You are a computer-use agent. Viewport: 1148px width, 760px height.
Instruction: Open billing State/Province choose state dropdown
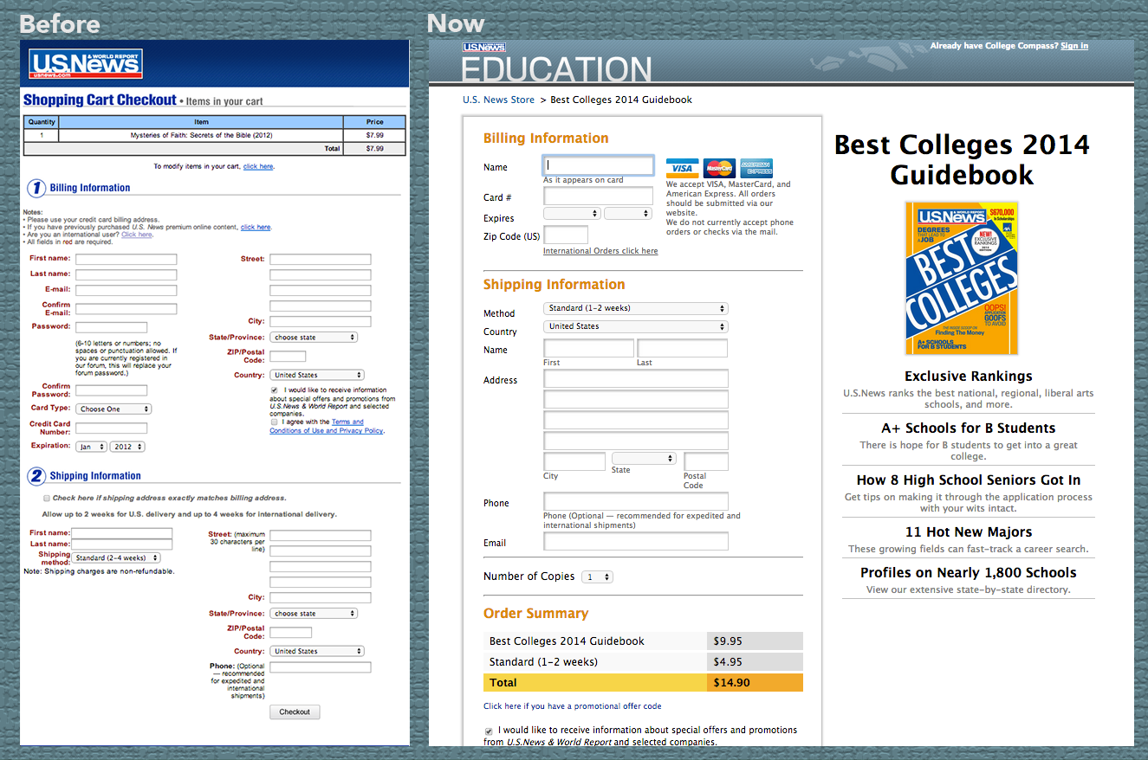[314, 338]
